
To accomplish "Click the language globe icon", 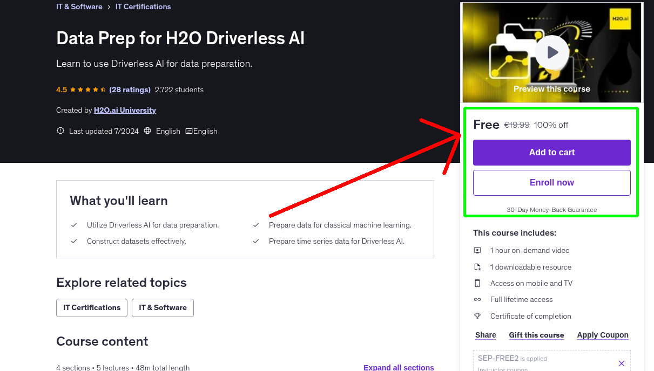I will (x=147, y=130).
